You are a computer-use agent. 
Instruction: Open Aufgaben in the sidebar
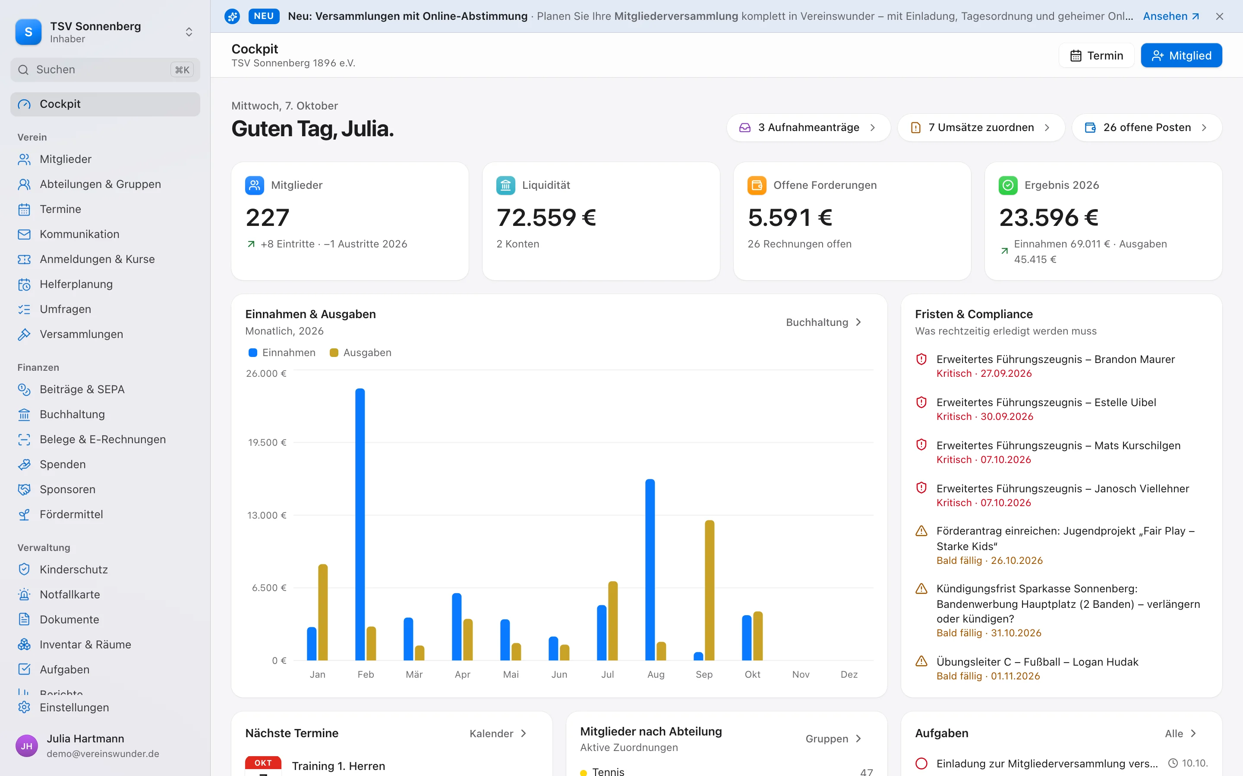pyautogui.click(x=105, y=670)
